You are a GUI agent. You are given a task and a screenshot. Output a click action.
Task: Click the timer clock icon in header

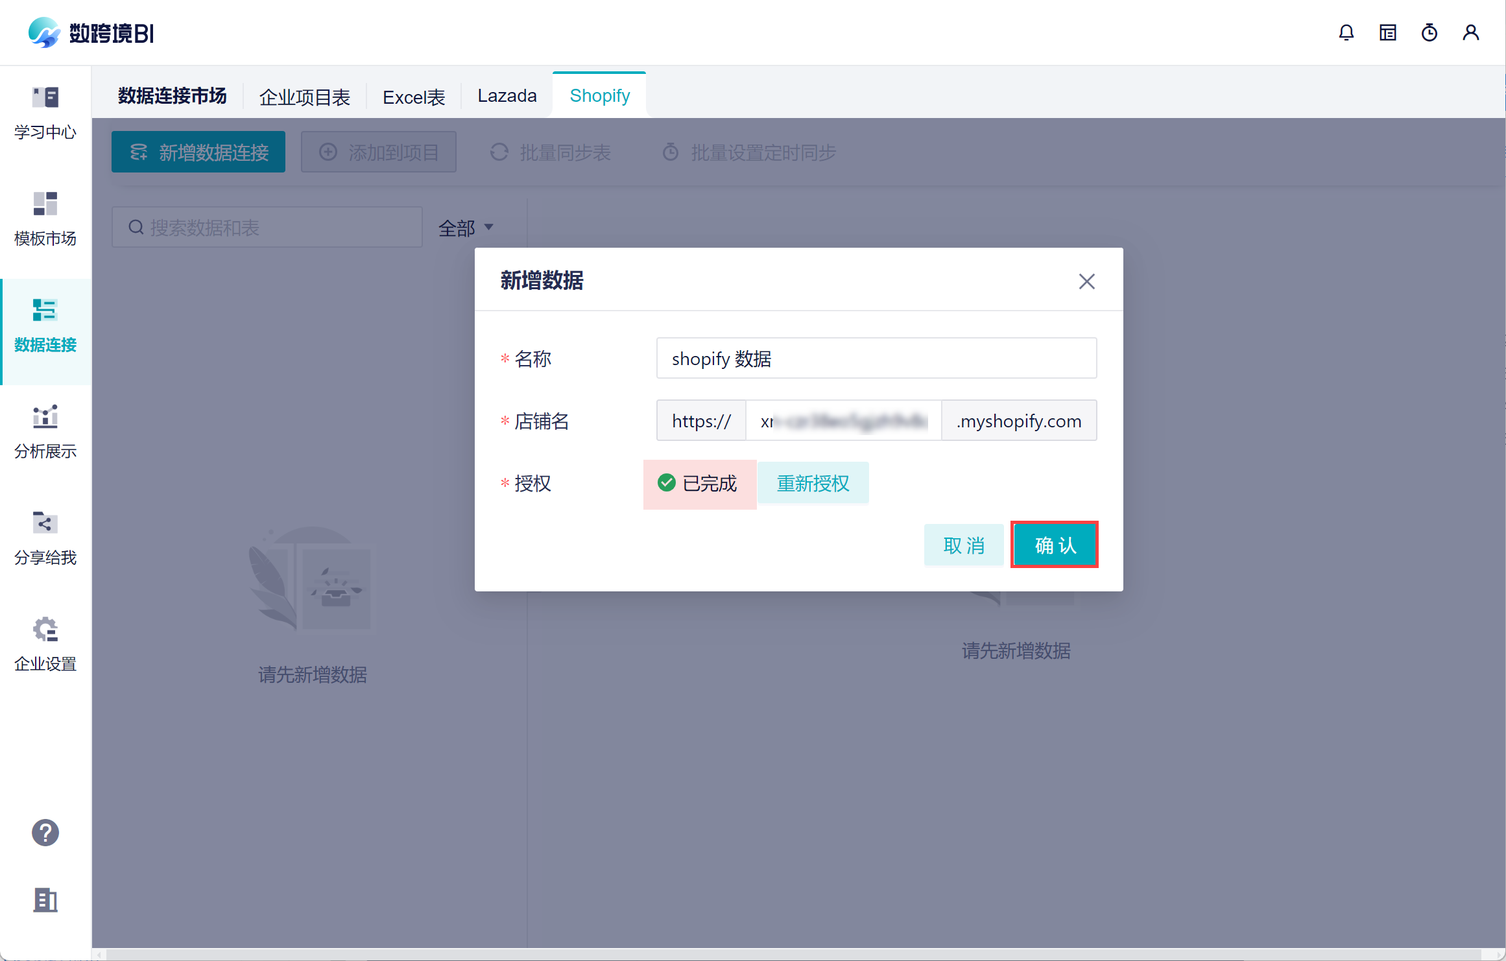pos(1429,32)
